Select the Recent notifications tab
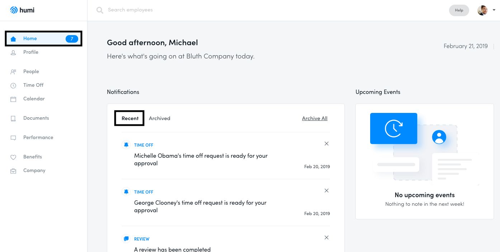 point(130,118)
